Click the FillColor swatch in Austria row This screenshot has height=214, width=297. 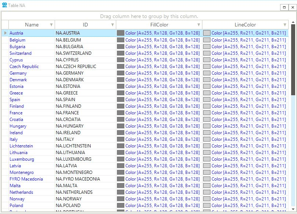[121, 33]
